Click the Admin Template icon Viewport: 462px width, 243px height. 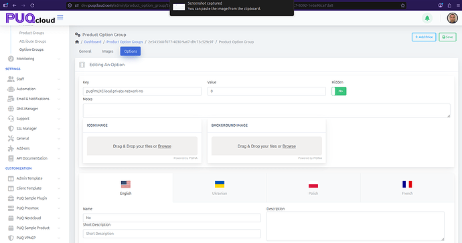click(x=11, y=178)
